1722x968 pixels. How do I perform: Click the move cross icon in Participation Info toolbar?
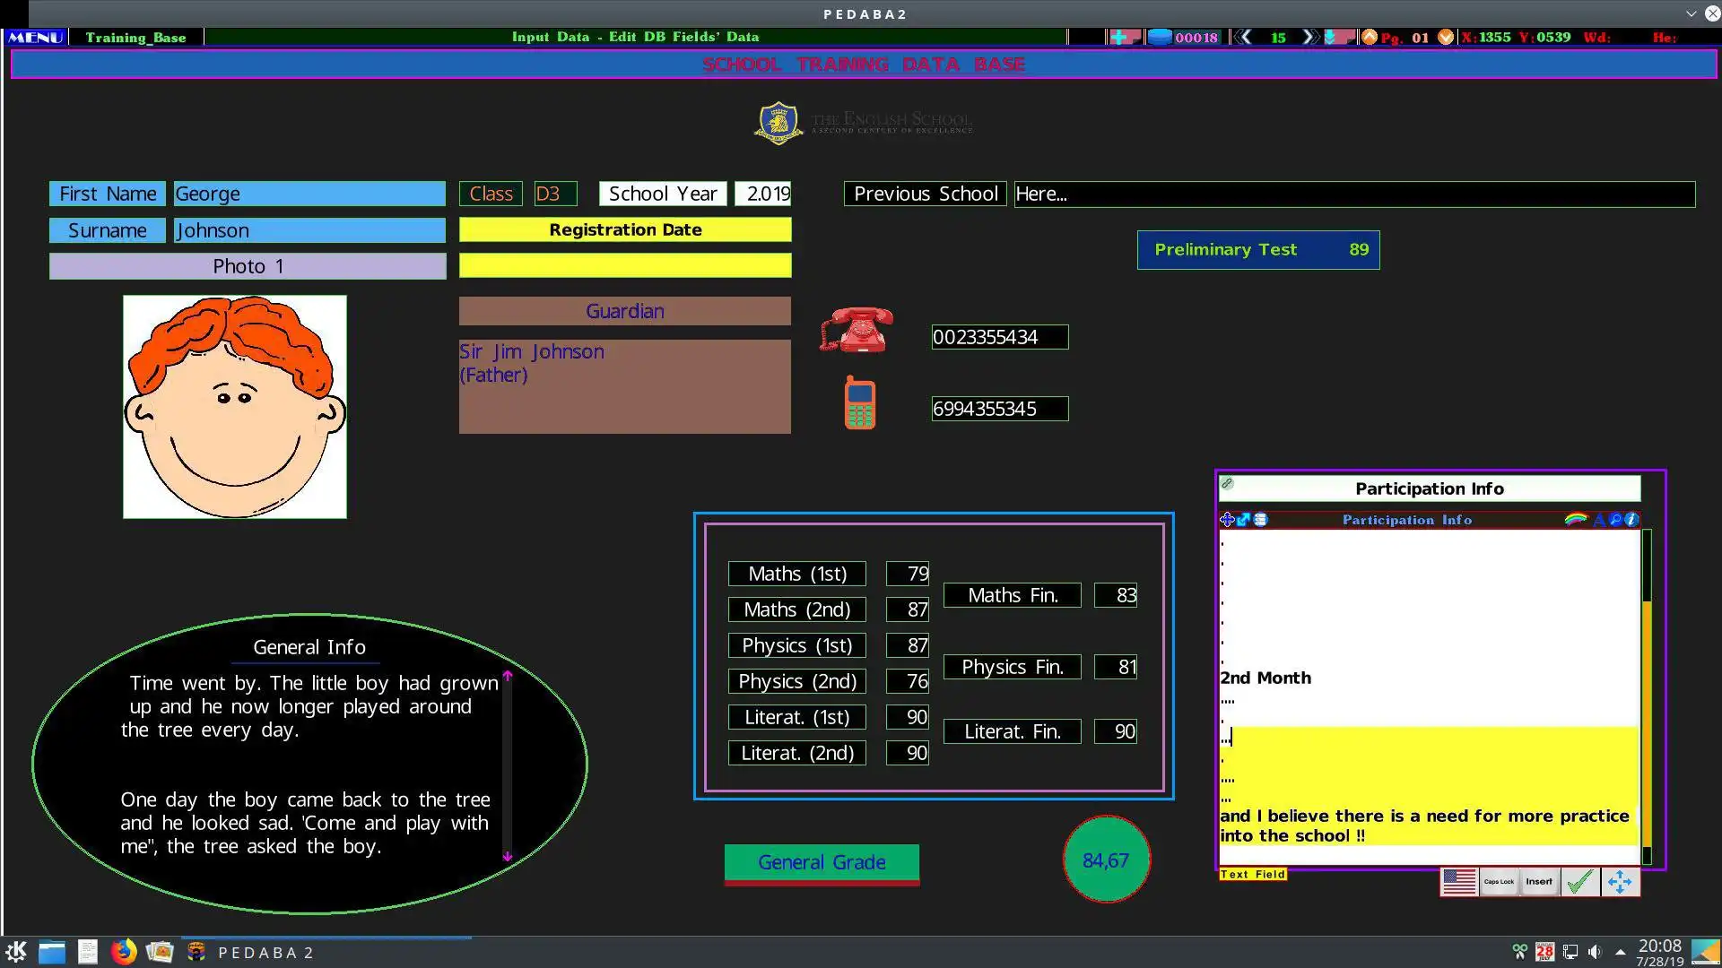point(1227,519)
